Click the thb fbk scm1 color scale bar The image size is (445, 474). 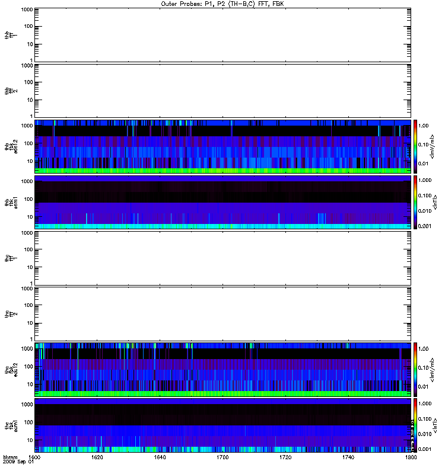[415, 202]
